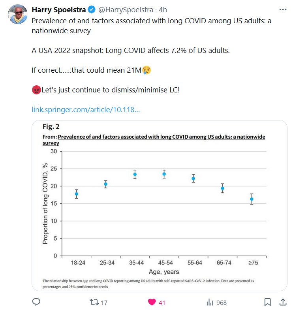The width and height of the screenshot is (293, 312).
Task: Click the 45-54 data point in the chart
Action: coord(164,174)
